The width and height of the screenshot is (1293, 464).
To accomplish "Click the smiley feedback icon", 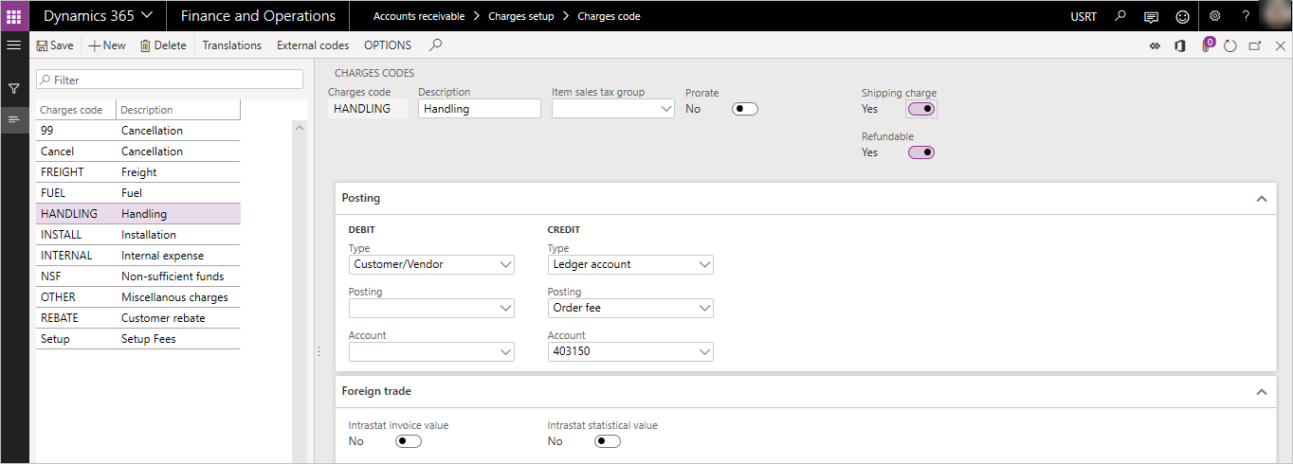I will point(1181,16).
